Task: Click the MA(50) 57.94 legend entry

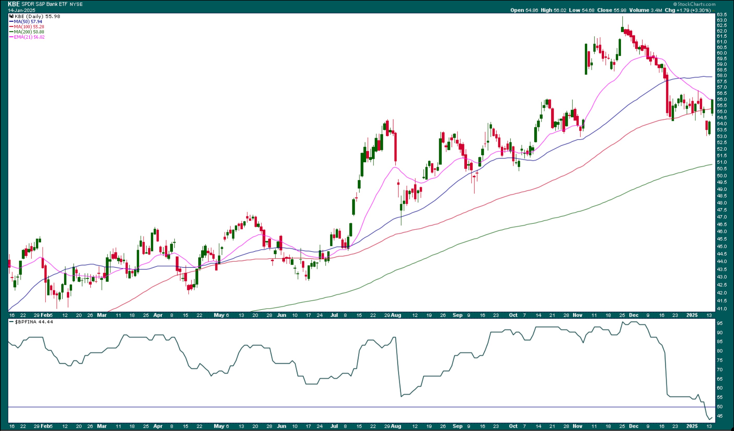Action: click(26, 22)
